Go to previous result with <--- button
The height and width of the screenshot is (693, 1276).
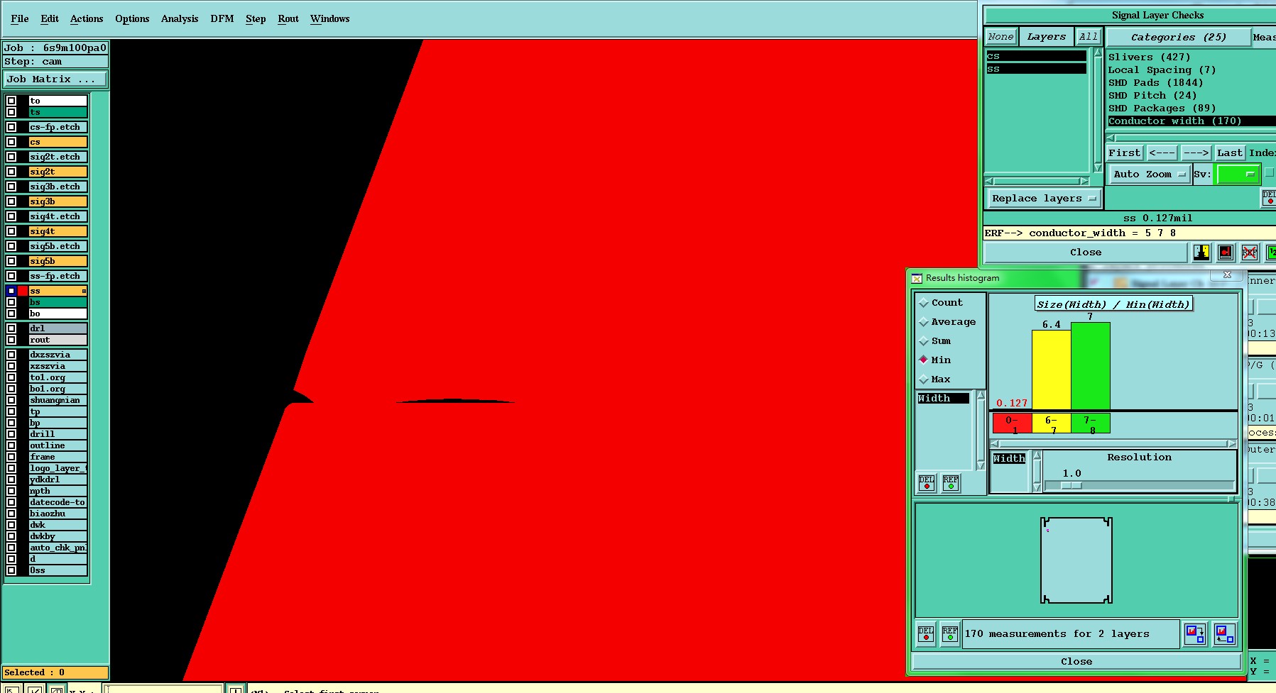click(x=1162, y=153)
